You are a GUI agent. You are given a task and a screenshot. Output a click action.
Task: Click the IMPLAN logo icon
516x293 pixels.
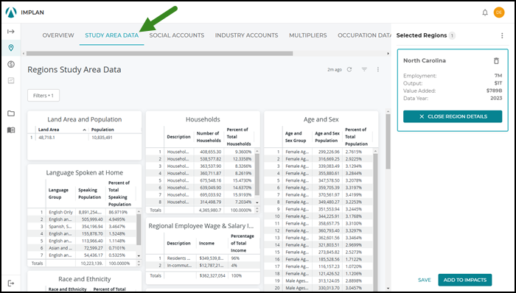point(11,13)
